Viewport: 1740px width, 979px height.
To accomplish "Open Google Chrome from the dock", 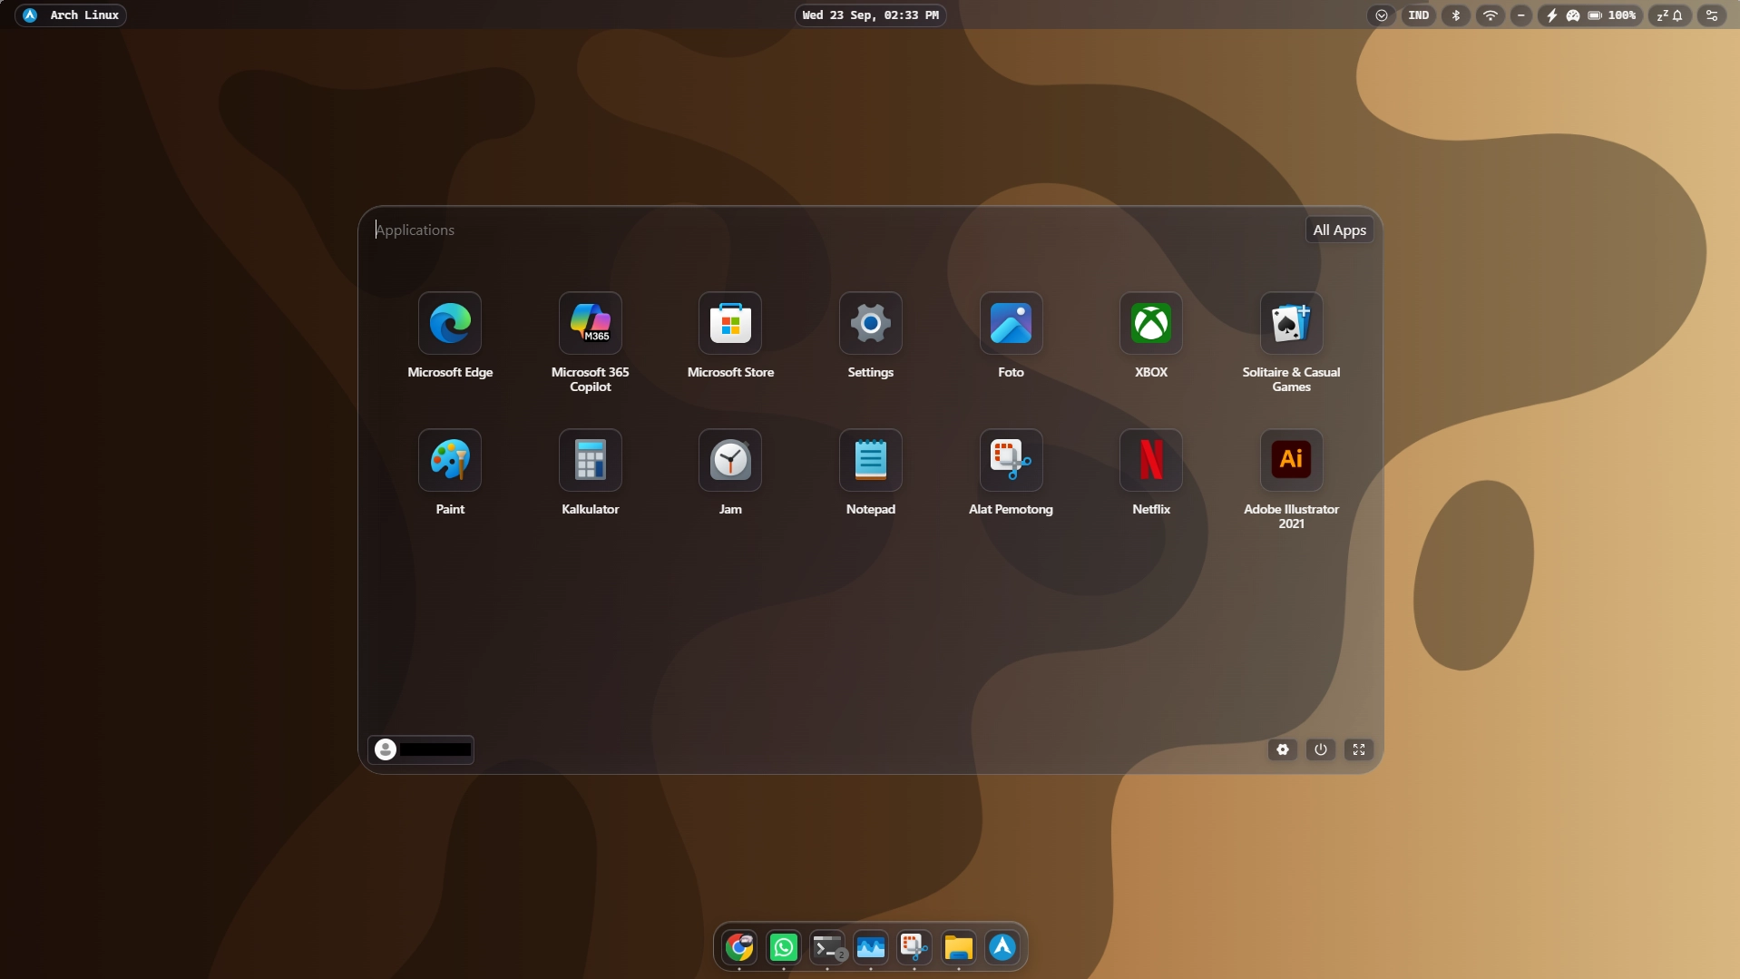I will pyautogui.click(x=739, y=947).
